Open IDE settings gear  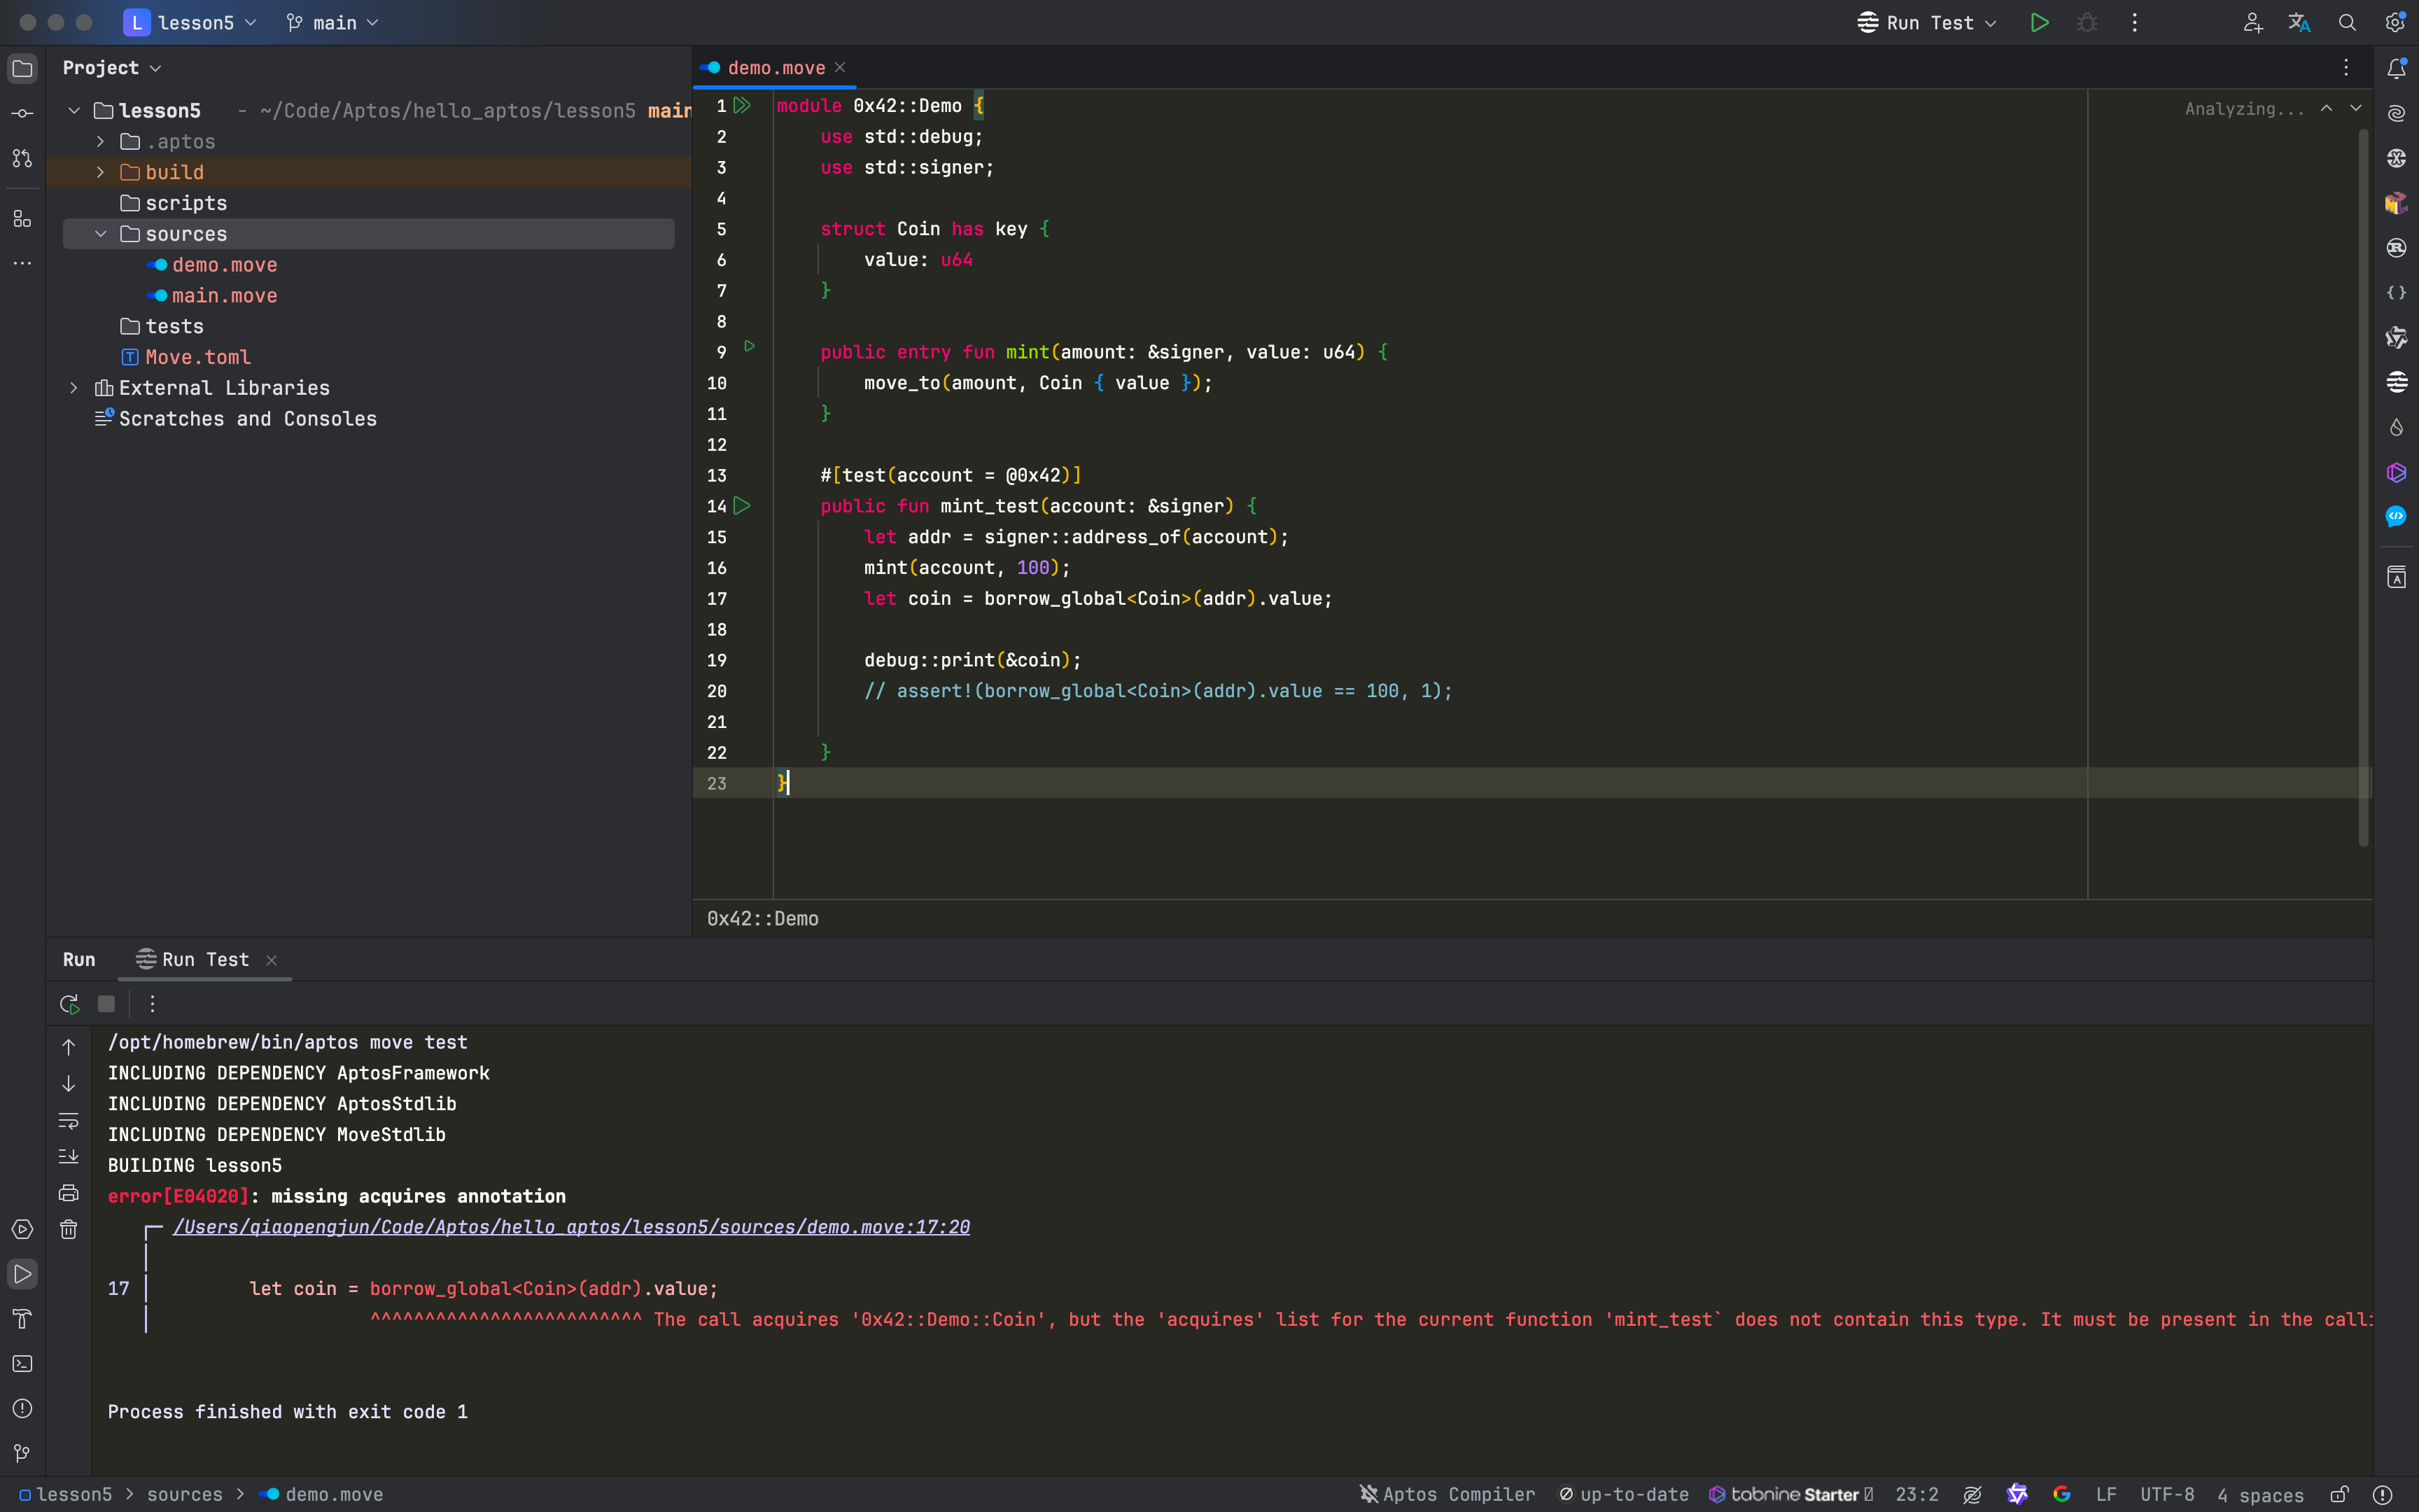(x=2395, y=22)
